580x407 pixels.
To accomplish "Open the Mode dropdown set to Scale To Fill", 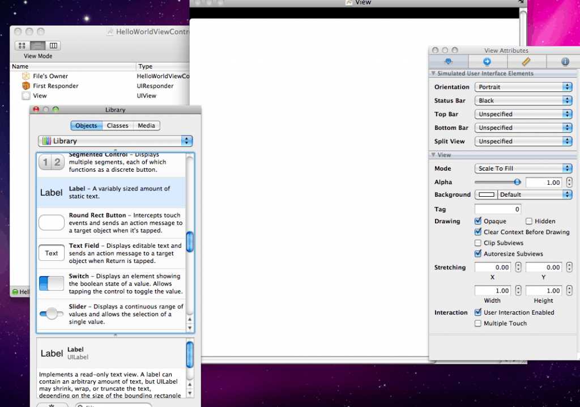I will pyautogui.click(x=523, y=168).
